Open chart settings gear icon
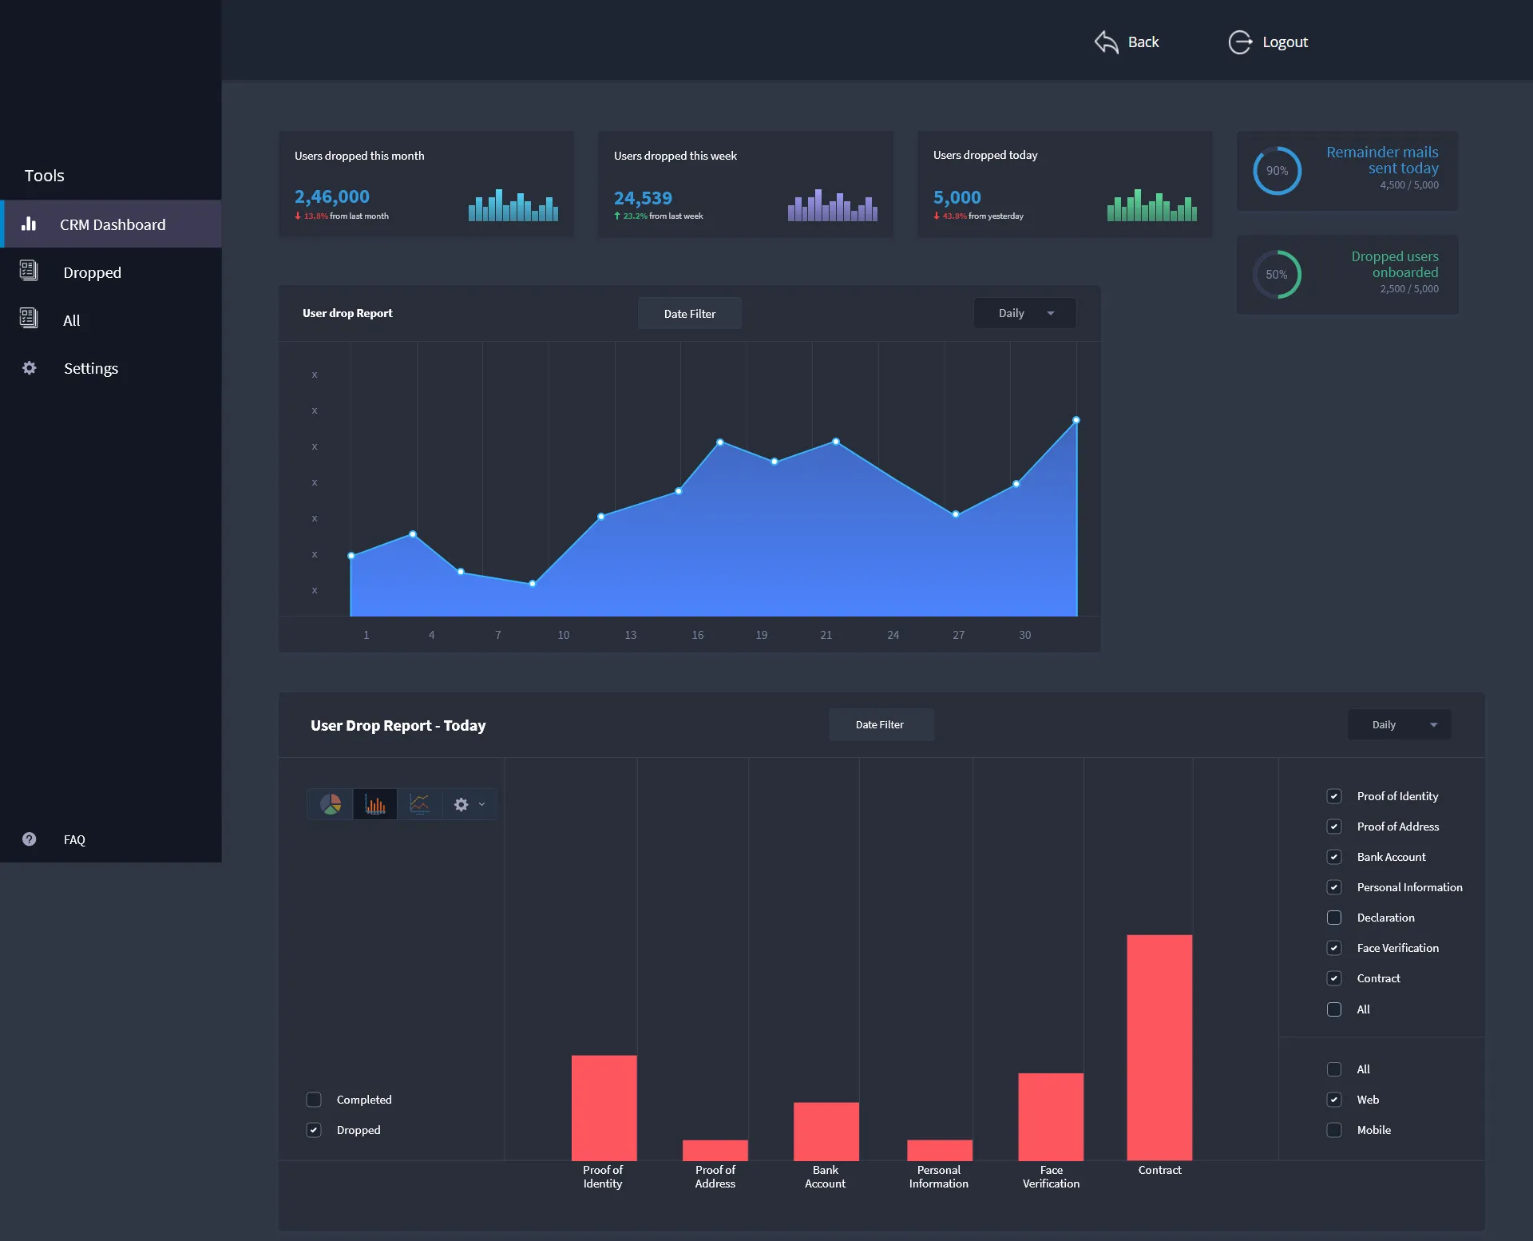 click(x=461, y=804)
